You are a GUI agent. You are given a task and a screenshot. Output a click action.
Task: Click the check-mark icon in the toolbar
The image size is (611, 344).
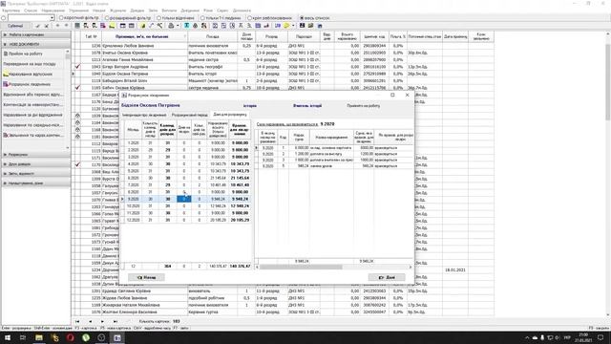[x=38, y=26]
